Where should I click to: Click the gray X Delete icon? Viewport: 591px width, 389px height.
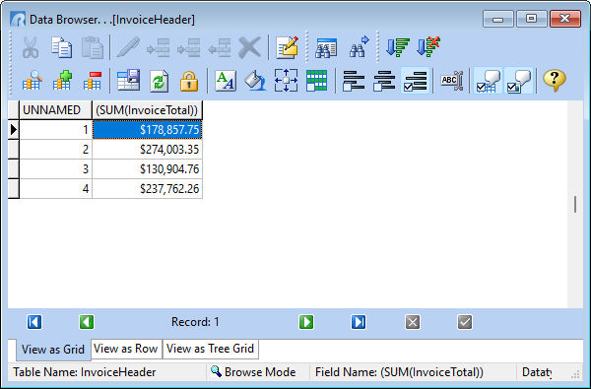coord(249,47)
